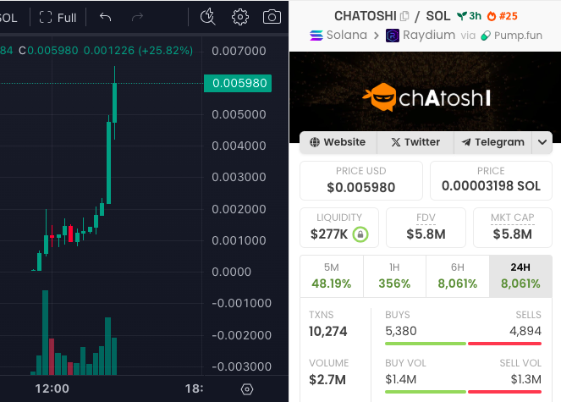Copy the CHATOSHI token address icon
The image size is (561, 402).
click(x=404, y=16)
